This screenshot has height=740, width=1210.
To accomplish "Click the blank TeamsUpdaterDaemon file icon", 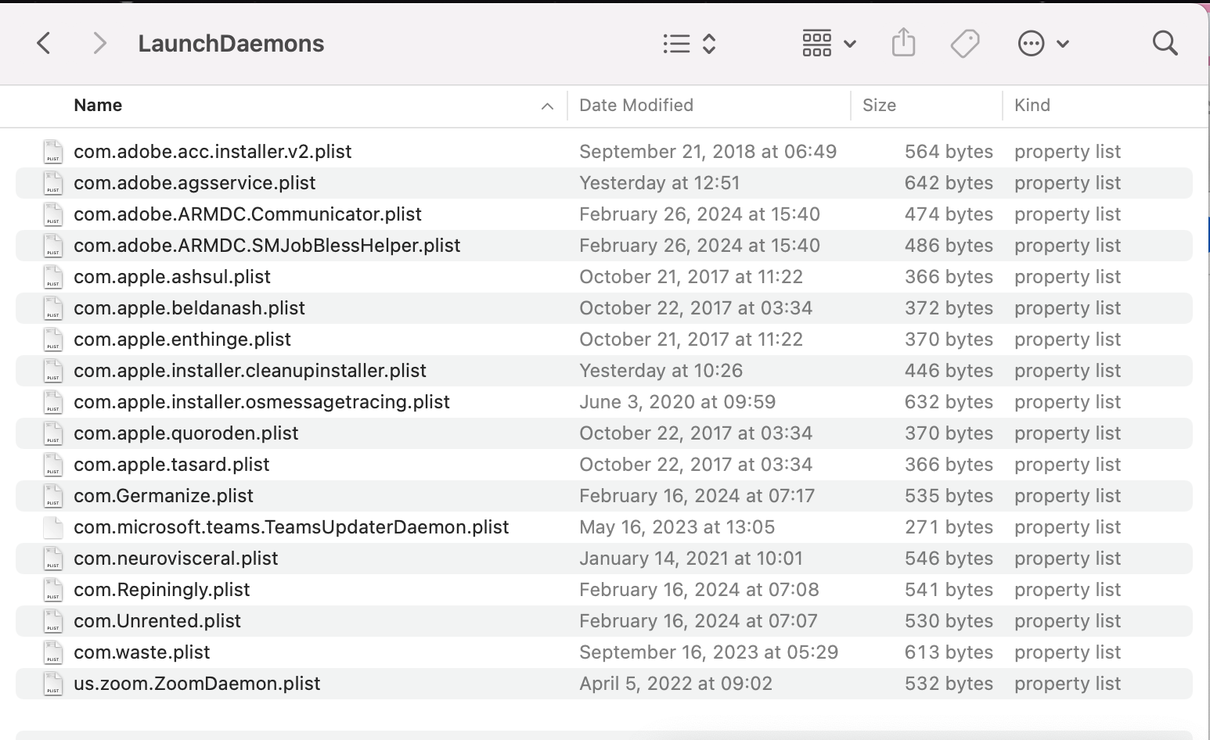I will coord(53,527).
